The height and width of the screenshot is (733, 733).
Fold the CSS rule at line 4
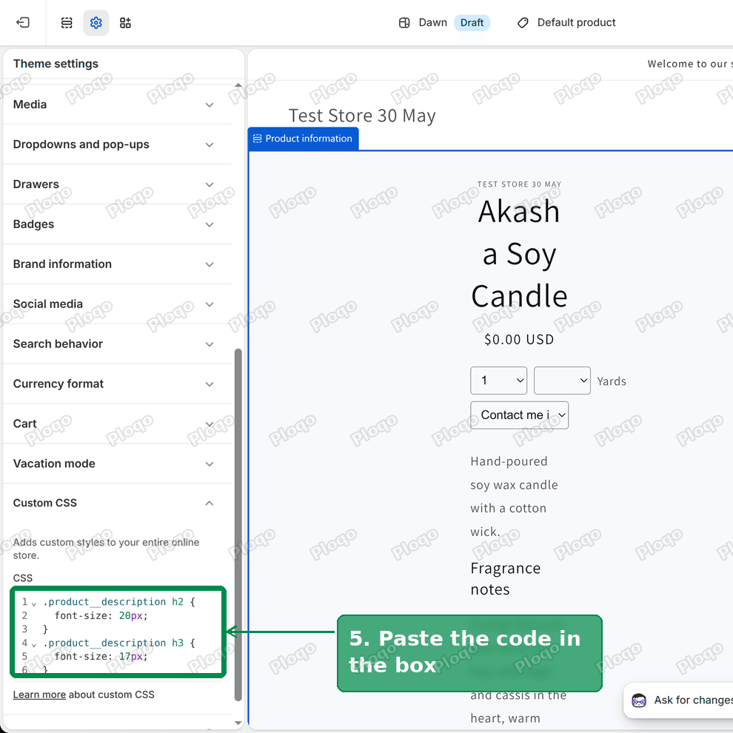point(33,644)
